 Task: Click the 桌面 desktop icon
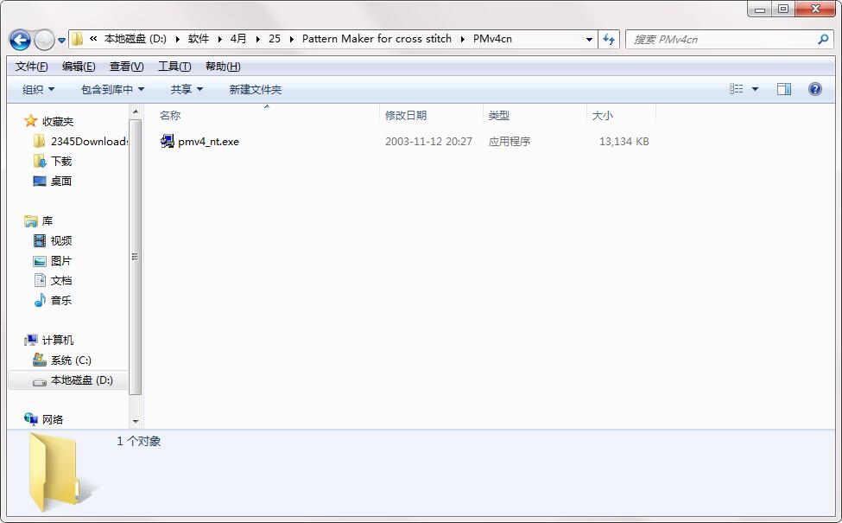[39, 182]
